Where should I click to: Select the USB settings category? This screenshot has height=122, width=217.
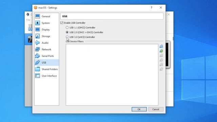coord(46,62)
